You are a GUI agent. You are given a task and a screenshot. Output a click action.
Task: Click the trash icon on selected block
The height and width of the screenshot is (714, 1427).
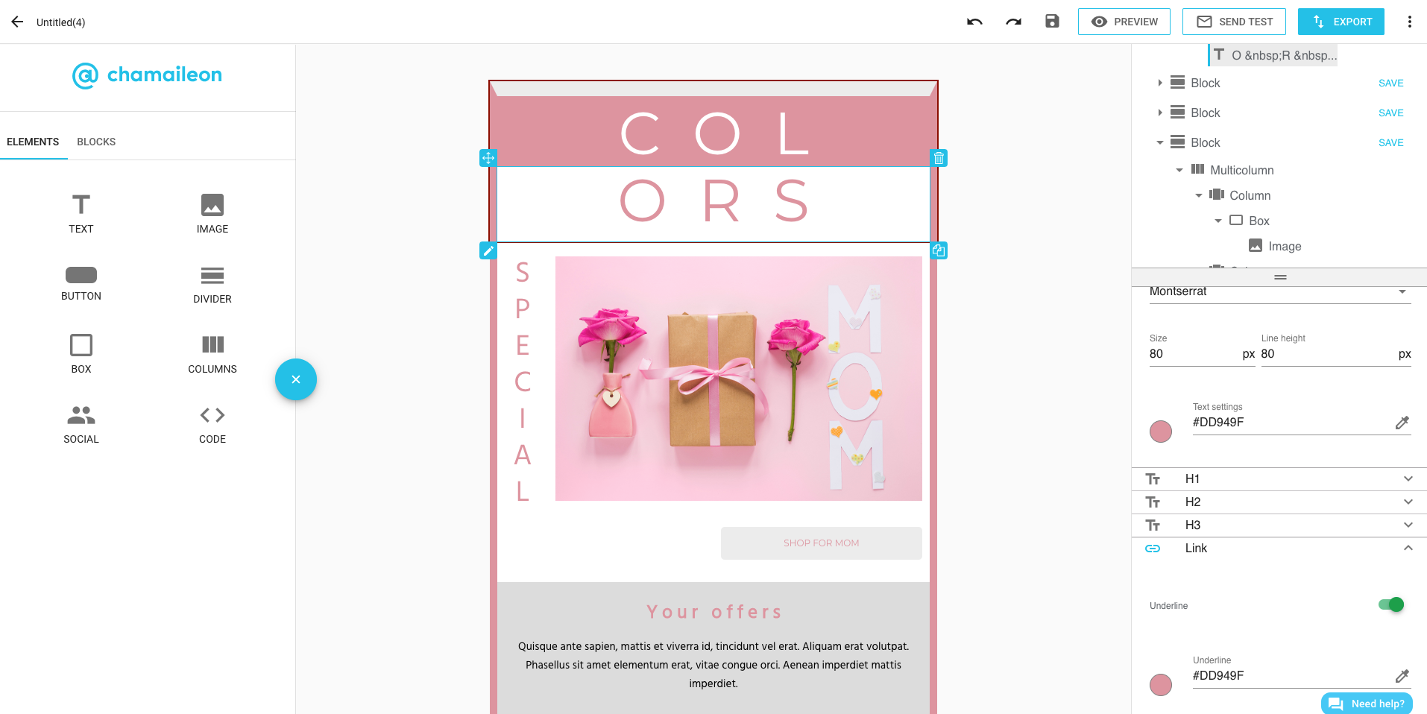[x=939, y=158]
